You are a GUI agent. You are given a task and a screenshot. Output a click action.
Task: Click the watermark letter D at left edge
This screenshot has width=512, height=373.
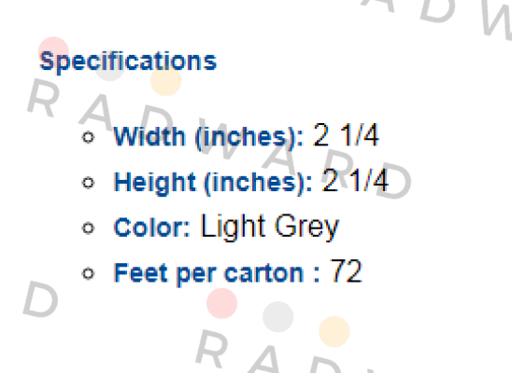point(41,298)
